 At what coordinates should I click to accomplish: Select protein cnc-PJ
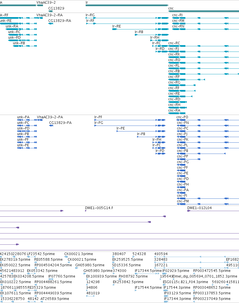pos(182,134)
